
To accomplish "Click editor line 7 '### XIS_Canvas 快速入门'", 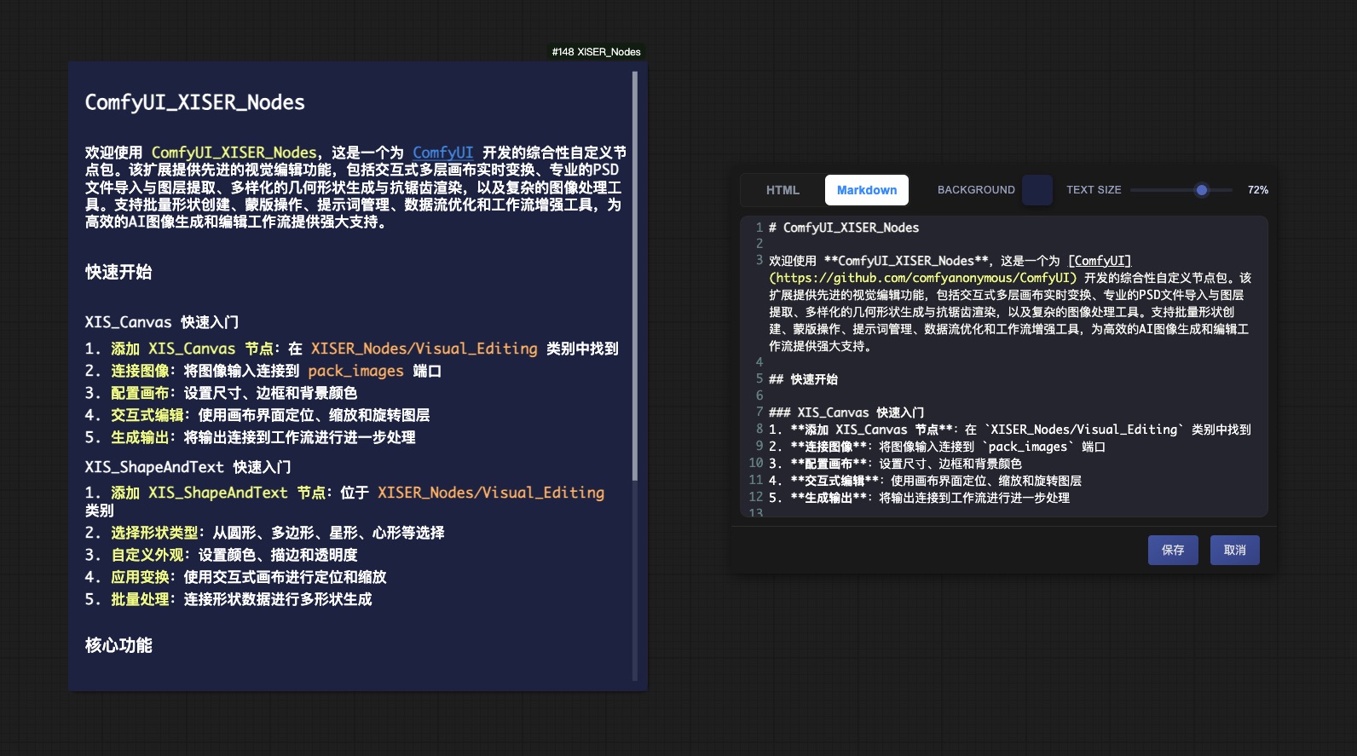I will pos(846,413).
